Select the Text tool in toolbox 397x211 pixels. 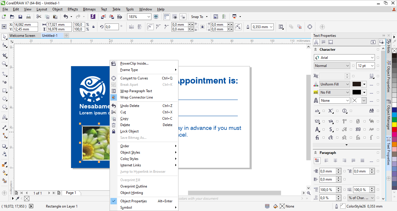click(4, 117)
